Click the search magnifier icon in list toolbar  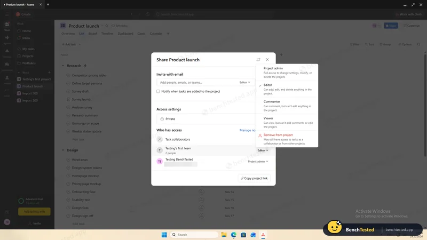[x=418, y=44]
